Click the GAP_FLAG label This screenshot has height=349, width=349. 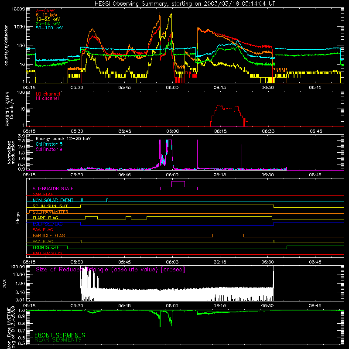pyautogui.click(x=43, y=194)
